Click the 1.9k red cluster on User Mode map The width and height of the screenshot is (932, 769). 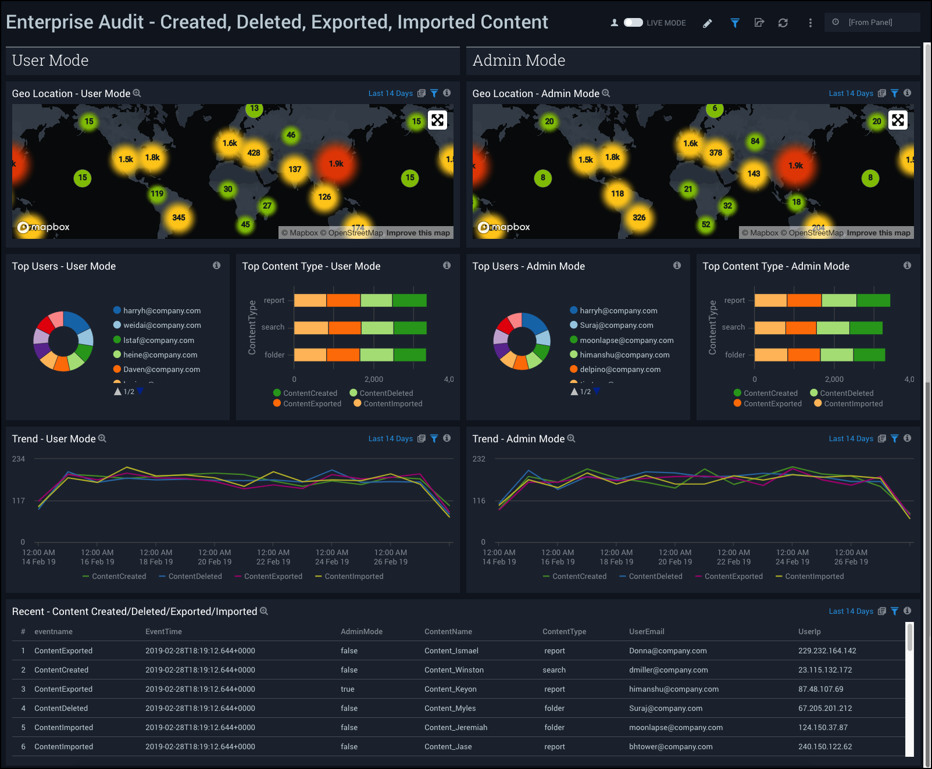point(336,164)
